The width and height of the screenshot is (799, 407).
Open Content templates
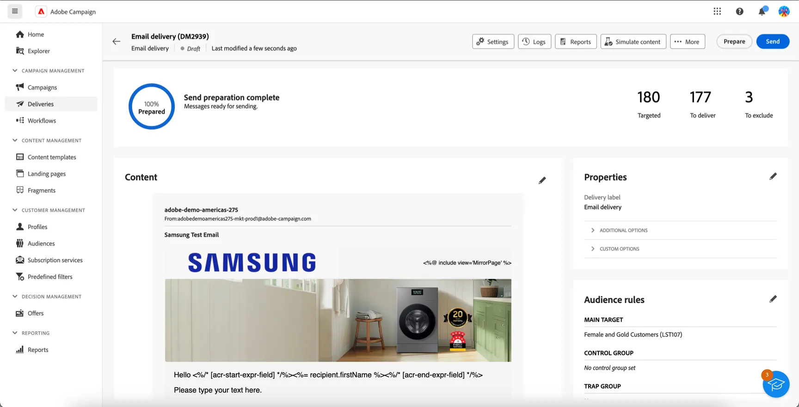(51, 157)
